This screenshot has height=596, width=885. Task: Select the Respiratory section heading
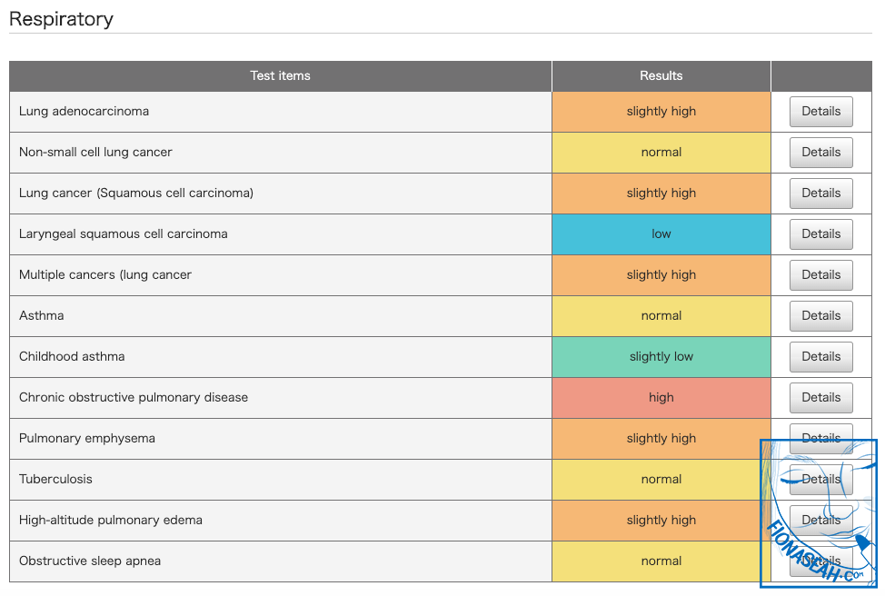[x=61, y=19]
